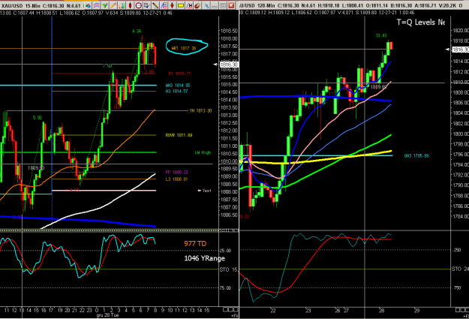This screenshot has height=319, width=469.
Task: Close the XAU/USD 15-Min chart window
Action: coord(231,5)
